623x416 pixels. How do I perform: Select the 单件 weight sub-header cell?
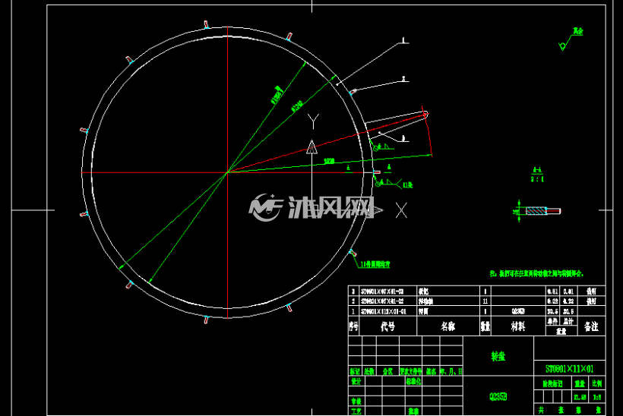(552, 321)
